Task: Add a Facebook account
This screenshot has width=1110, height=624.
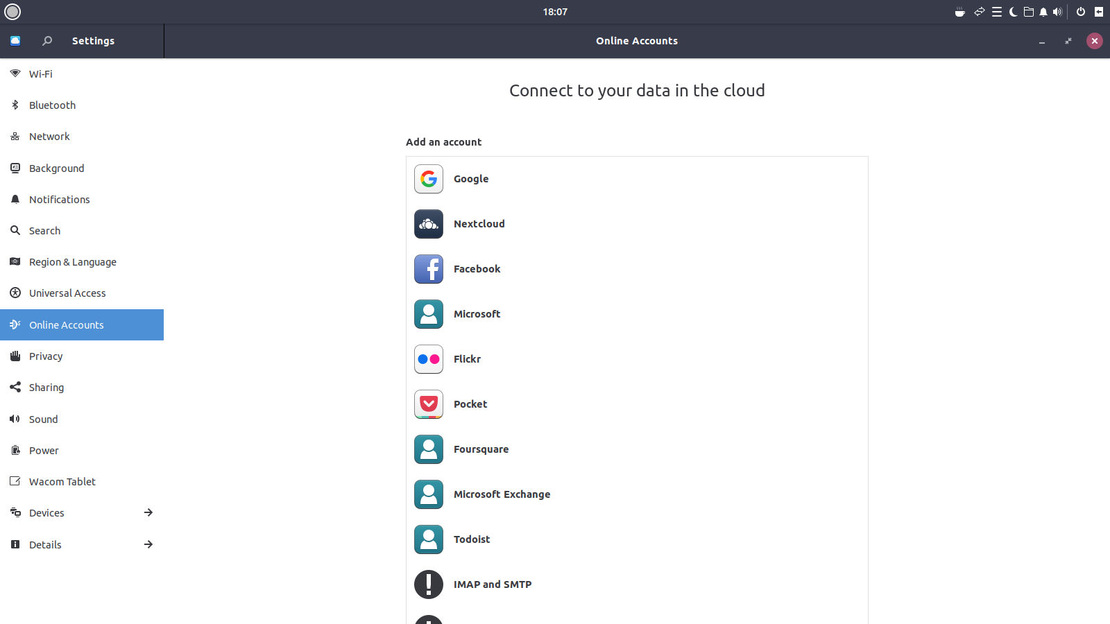Action: tap(637, 269)
